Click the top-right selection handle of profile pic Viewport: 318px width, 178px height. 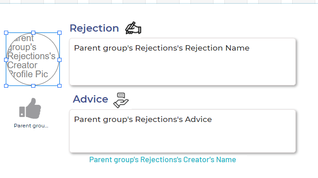[x=59, y=33]
